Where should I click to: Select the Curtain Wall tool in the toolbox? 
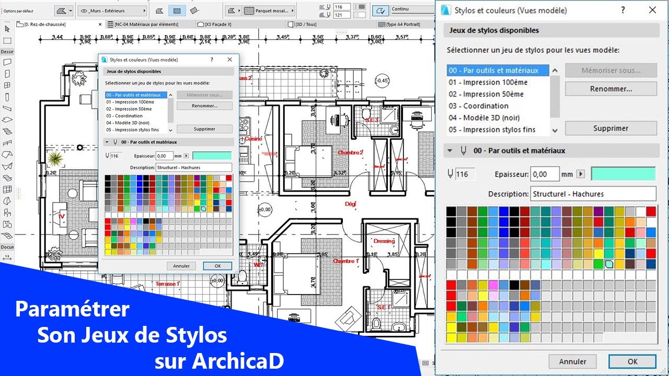click(x=7, y=190)
